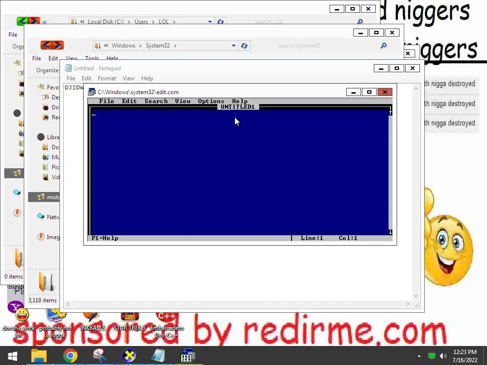Click UNTITLED1 title in edit.com editor
The image size is (487, 365).
[x=238, y=107]
